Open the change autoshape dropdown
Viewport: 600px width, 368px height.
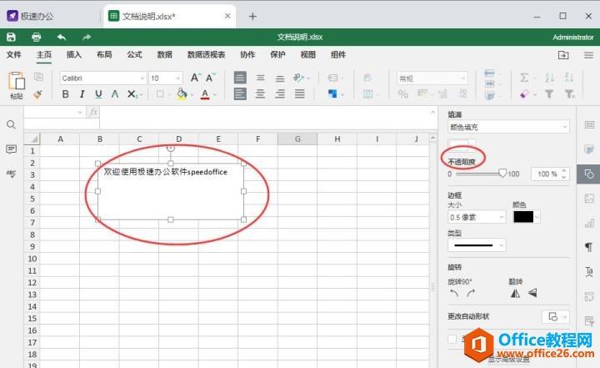[556, 316]
